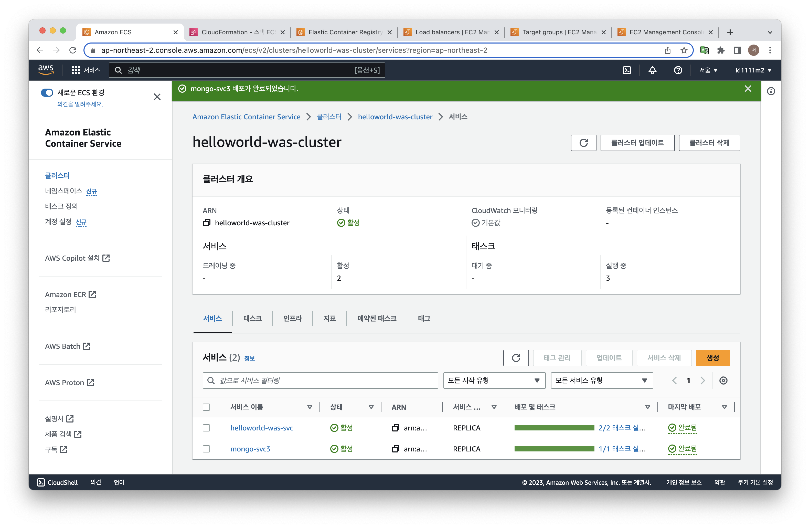This screenshot has height=528, width=810.
Task: Click the AWS services grid icon
Action: pos(76,70)
